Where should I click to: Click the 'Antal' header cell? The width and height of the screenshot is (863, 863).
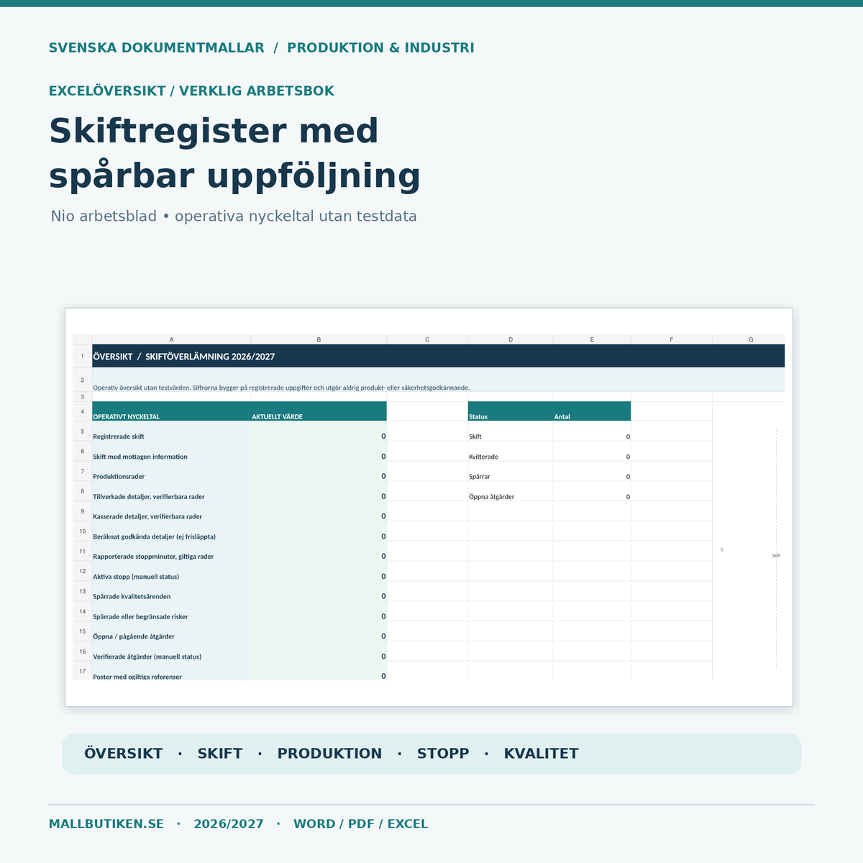(x=592, y=411)
